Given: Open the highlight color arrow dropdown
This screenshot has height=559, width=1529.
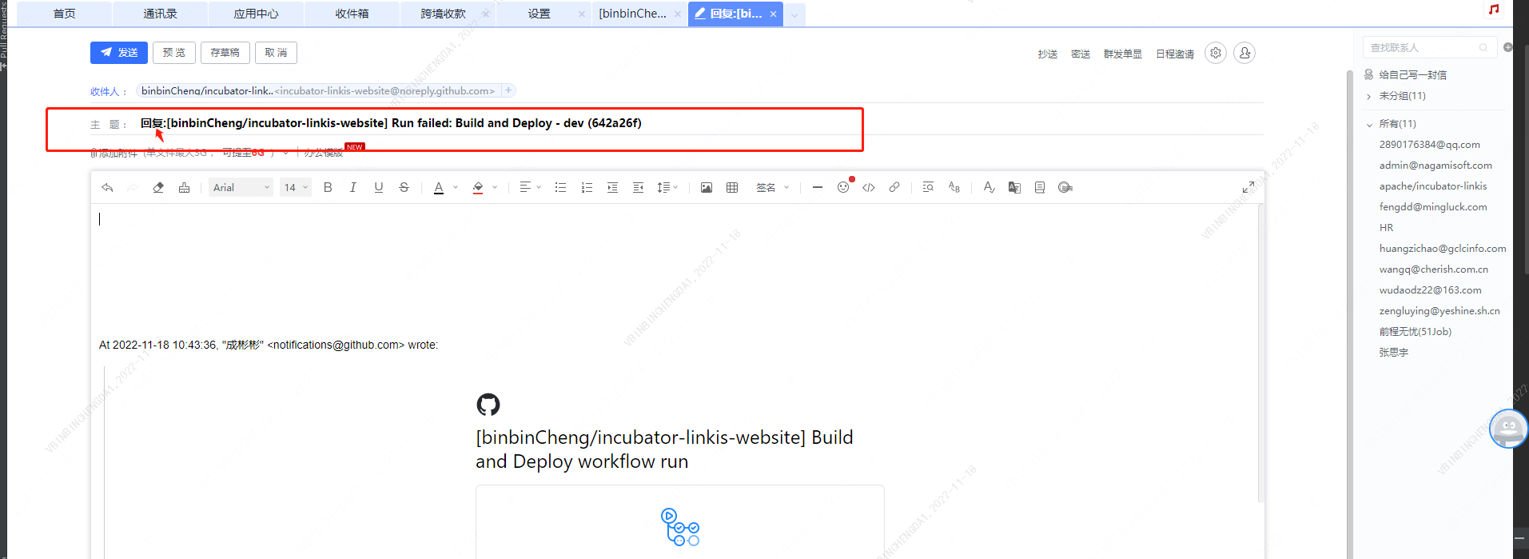Looking at the screenshot, I should tap(495, 187).
